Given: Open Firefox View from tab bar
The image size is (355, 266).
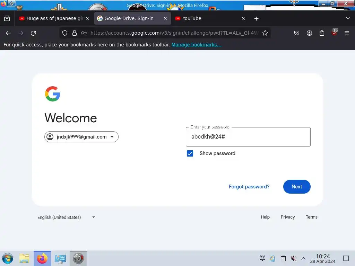Looking at the screenshot, I should (x=7, y=19).
